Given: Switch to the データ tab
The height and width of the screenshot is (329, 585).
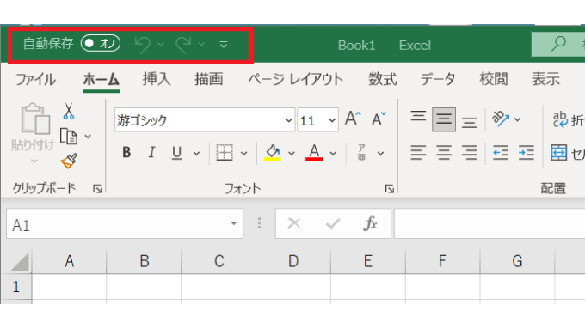Looking at the screenshot, I should click(438, 79).
